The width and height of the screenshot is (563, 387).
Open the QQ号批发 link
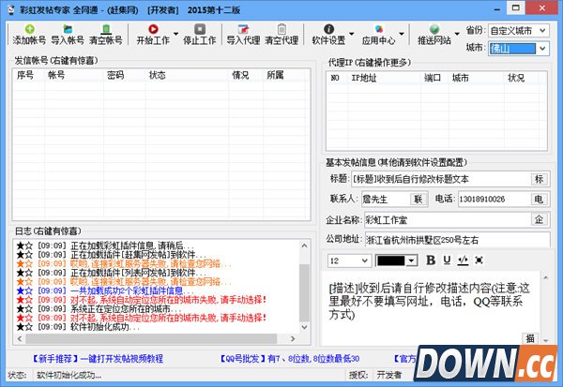pyautogui.click(x=289, y=358)
